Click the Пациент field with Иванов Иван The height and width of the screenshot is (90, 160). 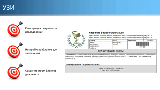pyautogui.click(x=120, y=42)
